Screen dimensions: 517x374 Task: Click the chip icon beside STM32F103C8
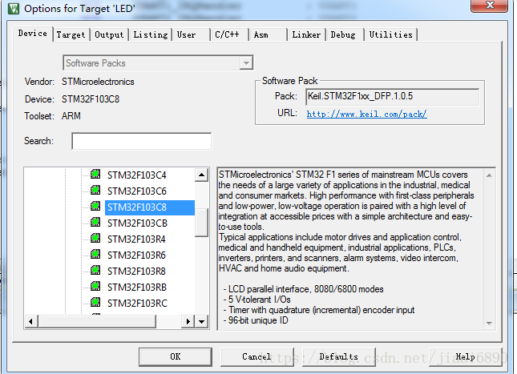coord(95,207)
